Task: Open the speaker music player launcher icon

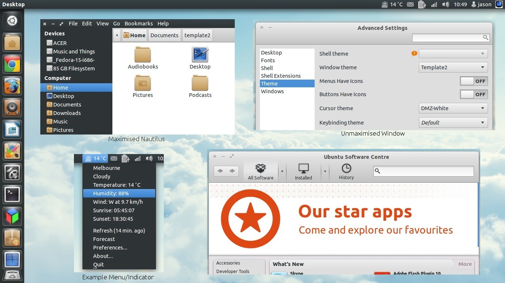Action: coord(12,108)
